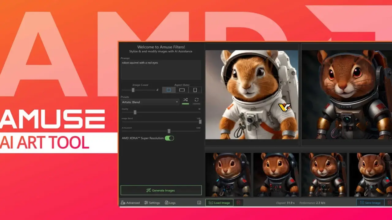Open Logs from the bottom bar

click(170, 203)
